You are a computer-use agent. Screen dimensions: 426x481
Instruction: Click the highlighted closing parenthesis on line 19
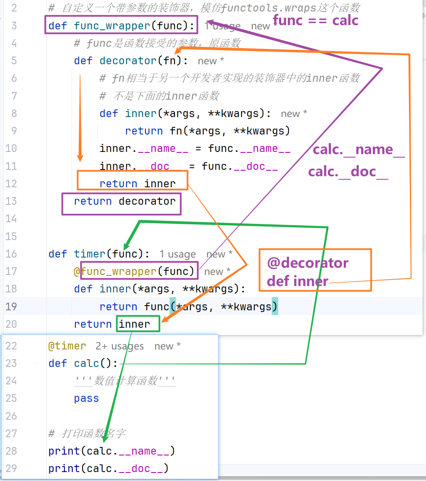275,306
